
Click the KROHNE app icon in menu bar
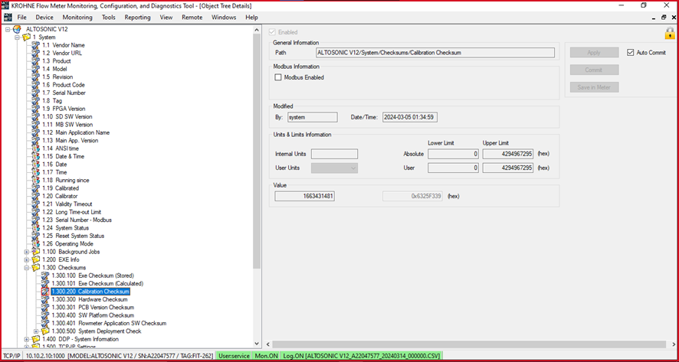pyautogui.click(x=8, y=18)
